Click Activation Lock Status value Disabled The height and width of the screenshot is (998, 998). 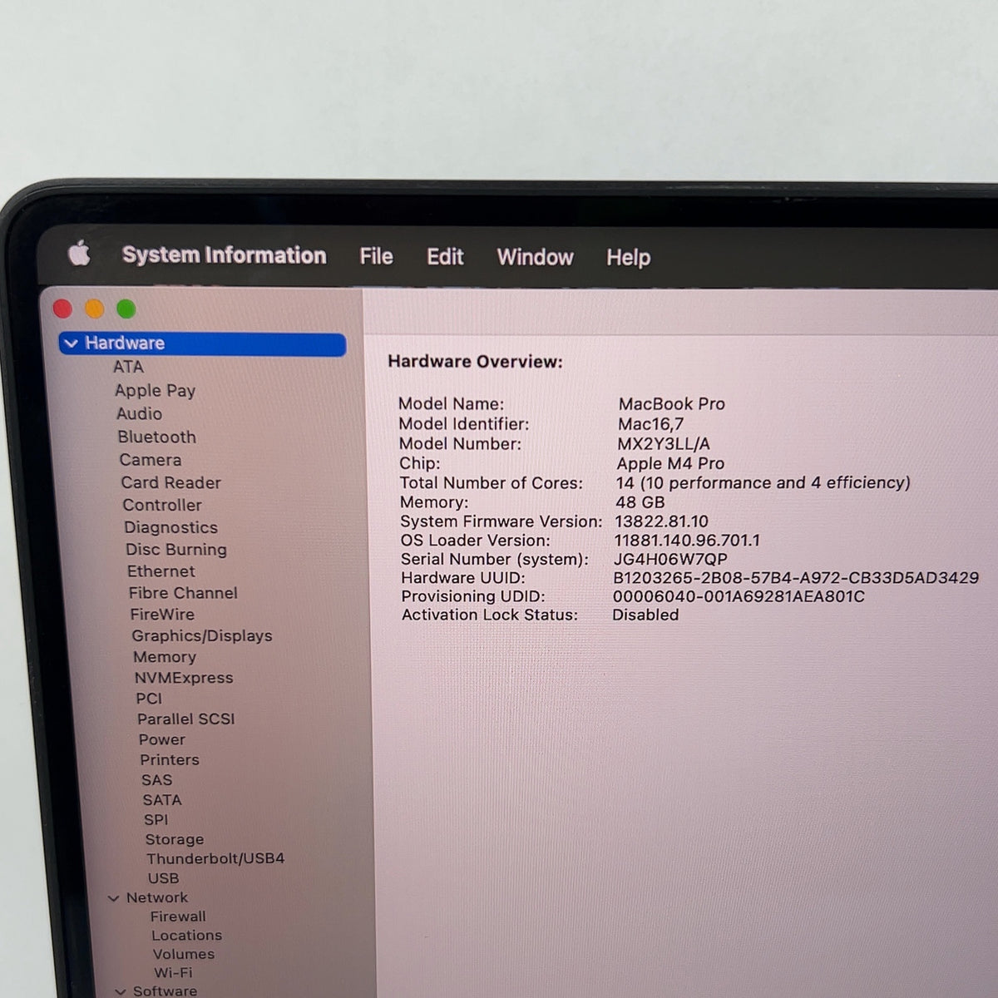tap(645, 615)
